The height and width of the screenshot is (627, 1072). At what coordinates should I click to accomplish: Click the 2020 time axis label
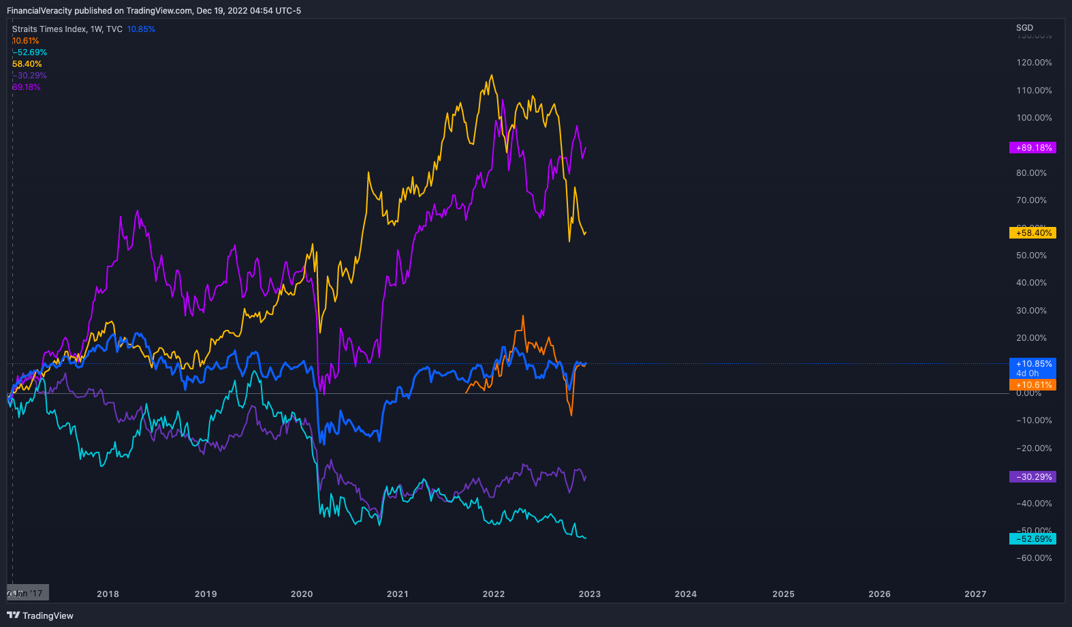(x=302, y=594)
